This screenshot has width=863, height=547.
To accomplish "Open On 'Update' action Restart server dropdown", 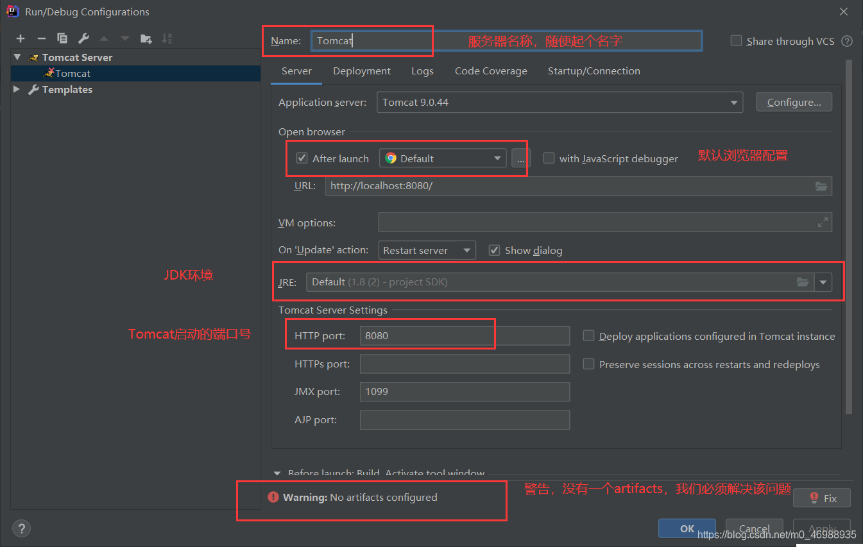I will click(x=427, y=250).
